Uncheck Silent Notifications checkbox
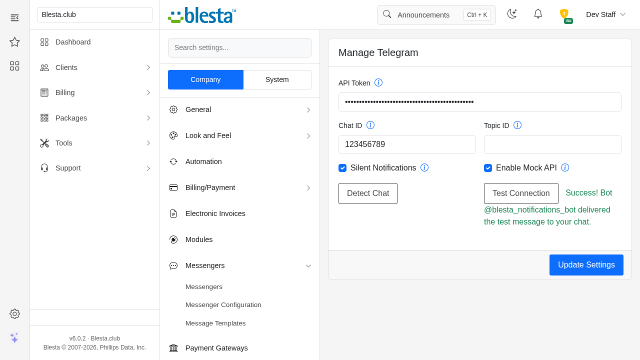The image size is (640, 360). click(342, 168)
